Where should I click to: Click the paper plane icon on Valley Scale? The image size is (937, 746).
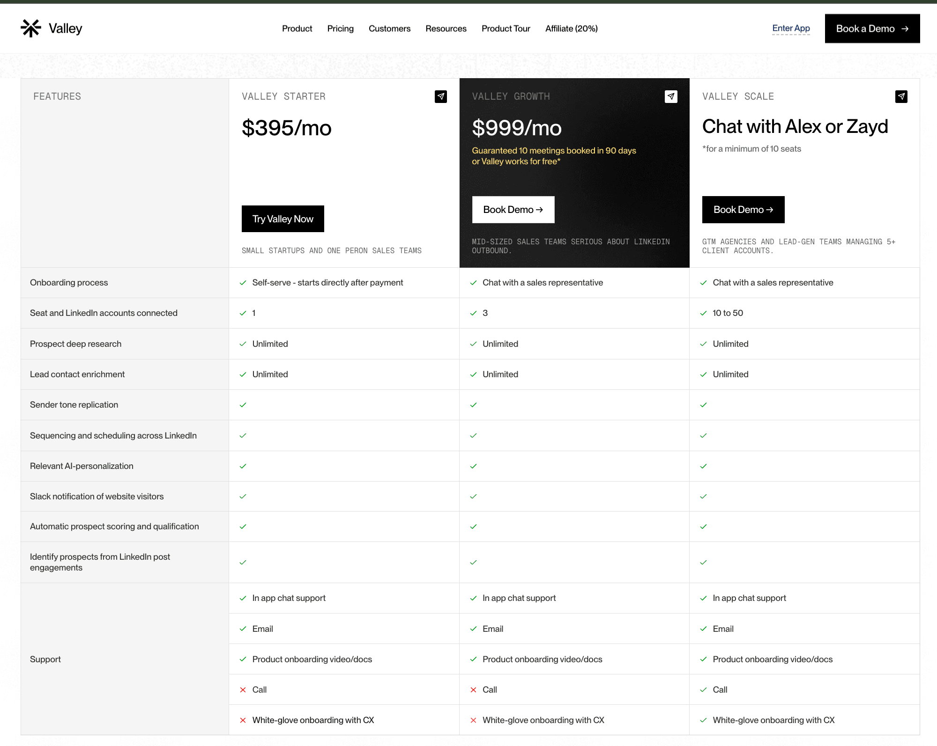[901, 96]
